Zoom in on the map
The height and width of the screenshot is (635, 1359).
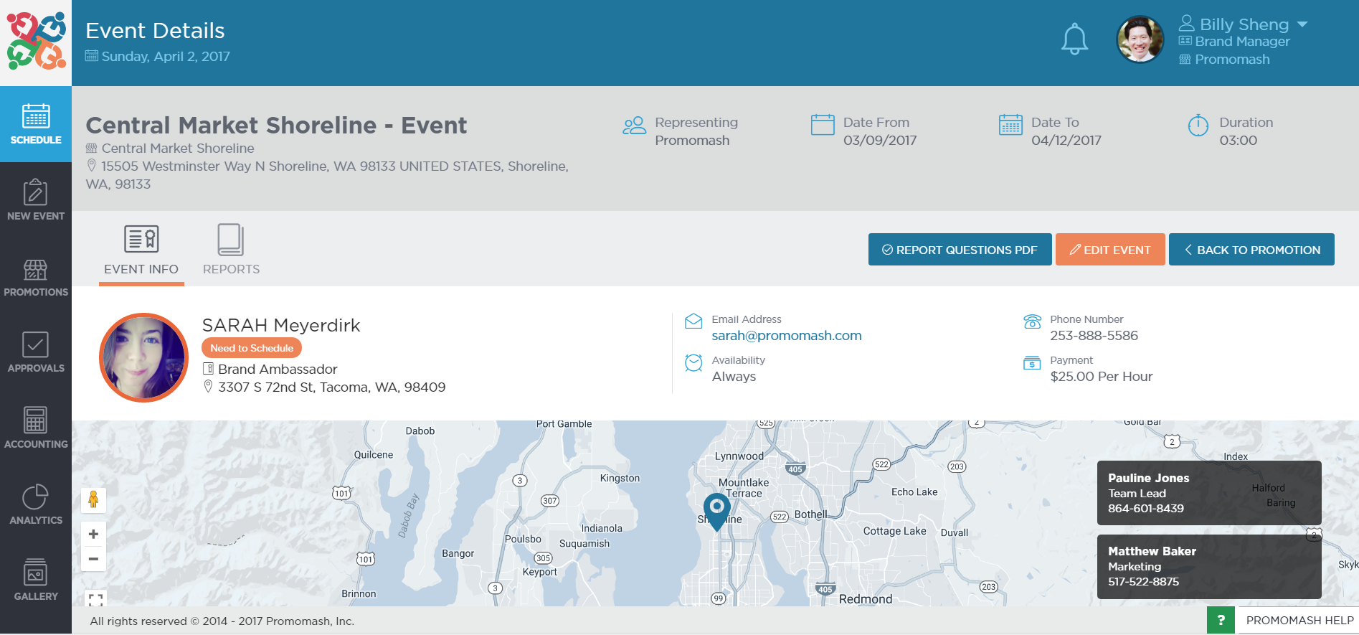(x=93, y=534)
